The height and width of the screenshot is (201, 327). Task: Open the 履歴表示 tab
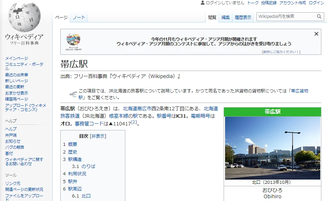coord(243,18)
